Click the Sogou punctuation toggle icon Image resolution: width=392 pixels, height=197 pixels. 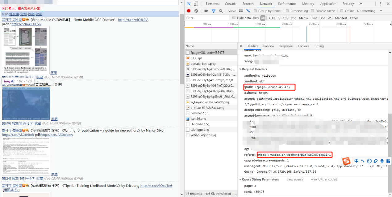(x=363, y=161)
